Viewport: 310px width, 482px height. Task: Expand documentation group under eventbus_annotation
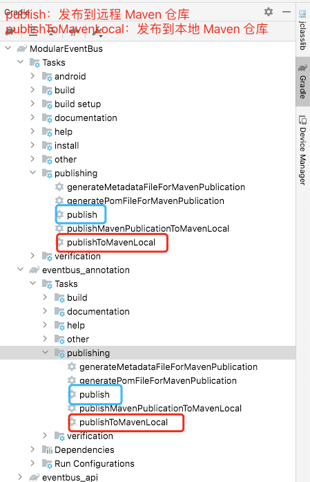coord(45,311)
